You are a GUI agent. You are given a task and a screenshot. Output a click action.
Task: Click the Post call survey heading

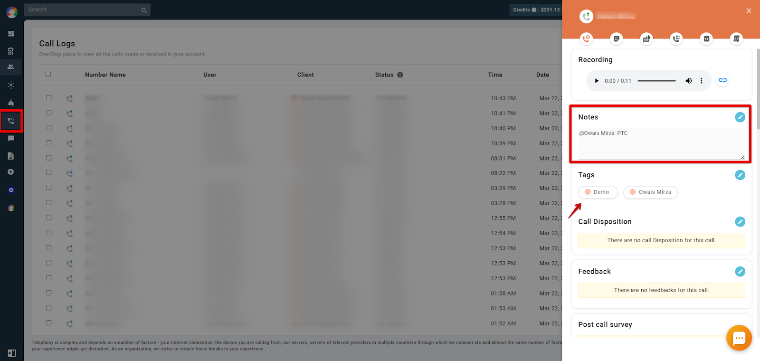(x=605, y=325)
